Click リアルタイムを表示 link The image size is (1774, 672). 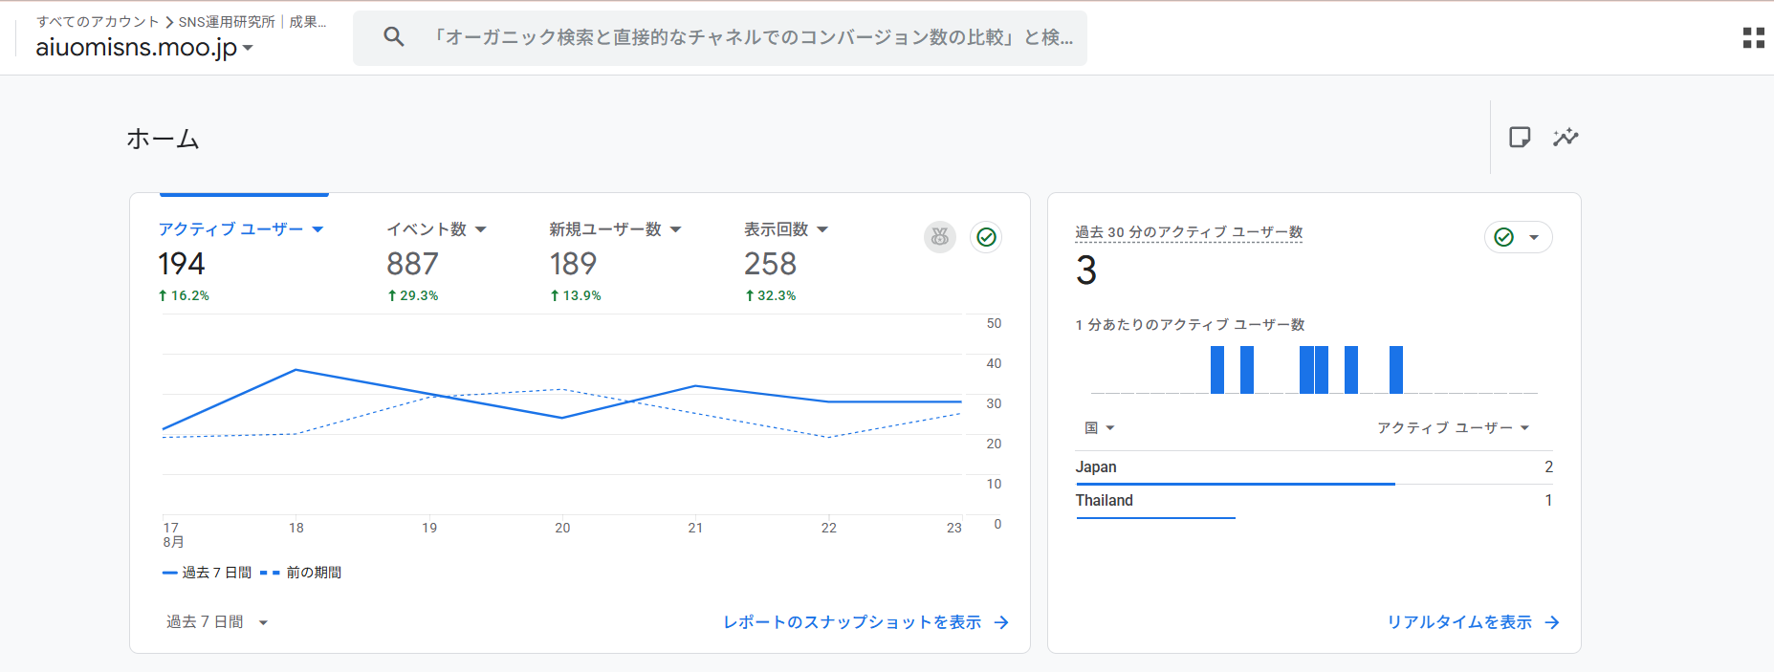[x=1459, y=622]
